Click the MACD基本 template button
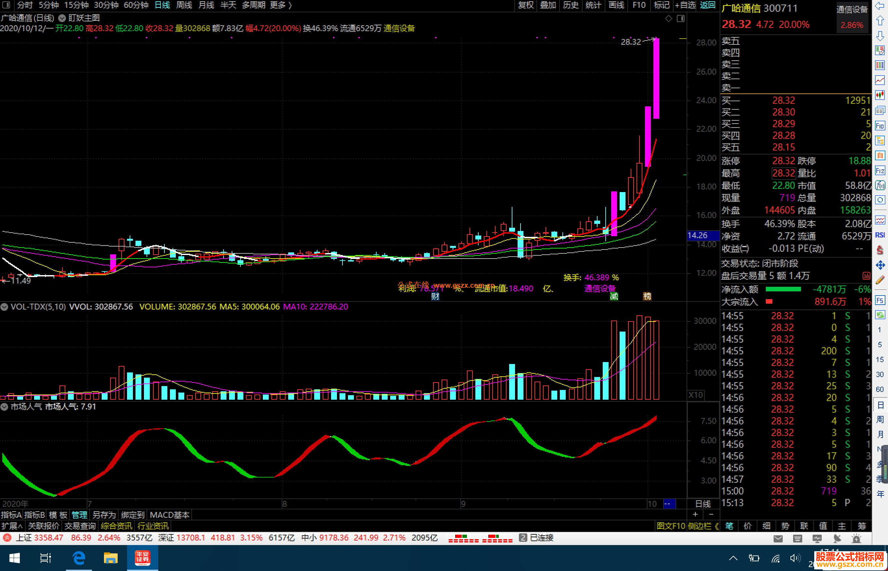The width and height of the screenshot is (888, 571). click(170, 515)
